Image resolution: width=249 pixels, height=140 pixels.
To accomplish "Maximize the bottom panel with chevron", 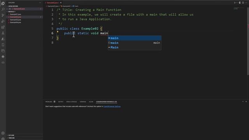I will [243, 101].
